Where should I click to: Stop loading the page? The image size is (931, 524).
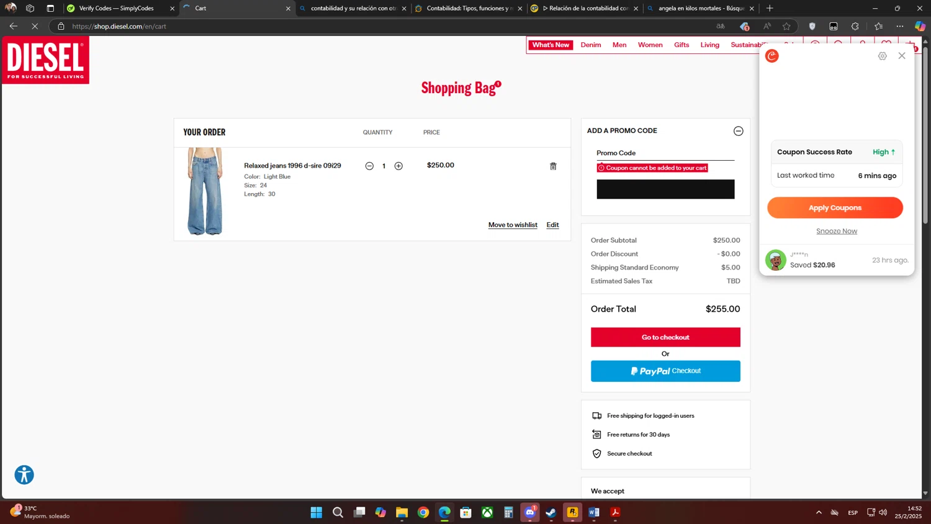tap(35, 26)
